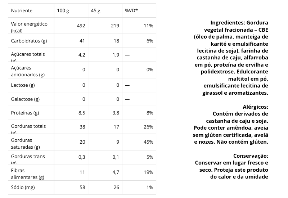The height and width of the screenshot is (198, 288).
Task: Click the Sódio (mg) row label
Action: pos(23,188)
